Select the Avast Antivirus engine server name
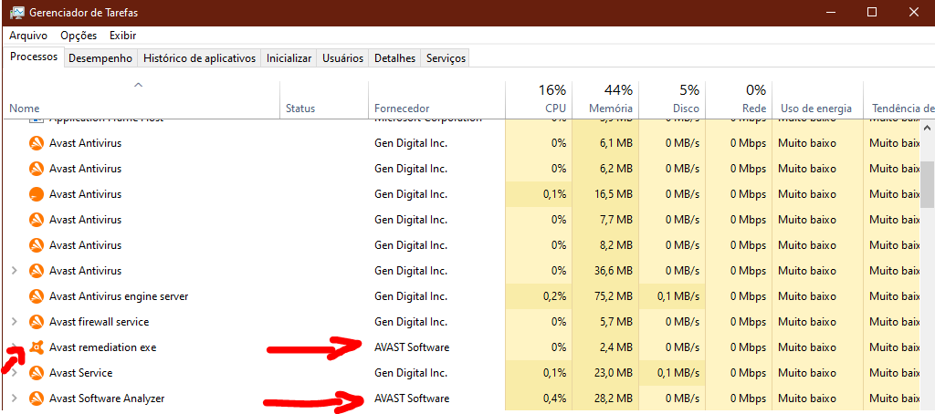This screenshot has height=414, width=935. (119, 296)
